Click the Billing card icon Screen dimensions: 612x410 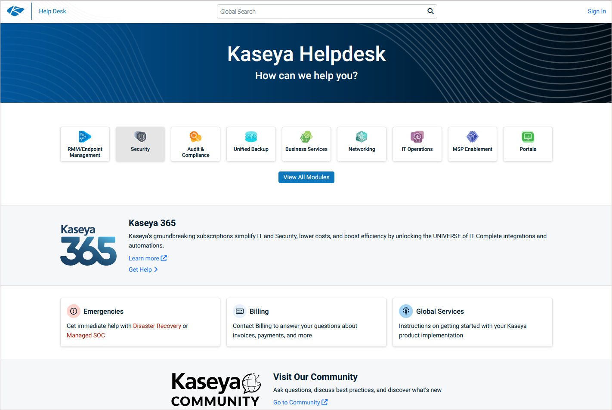[240, 311]
